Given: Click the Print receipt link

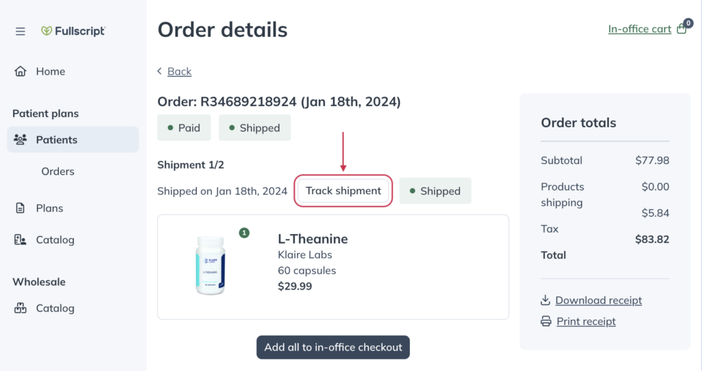Looking at the screenshot, I should pos(586,321).
